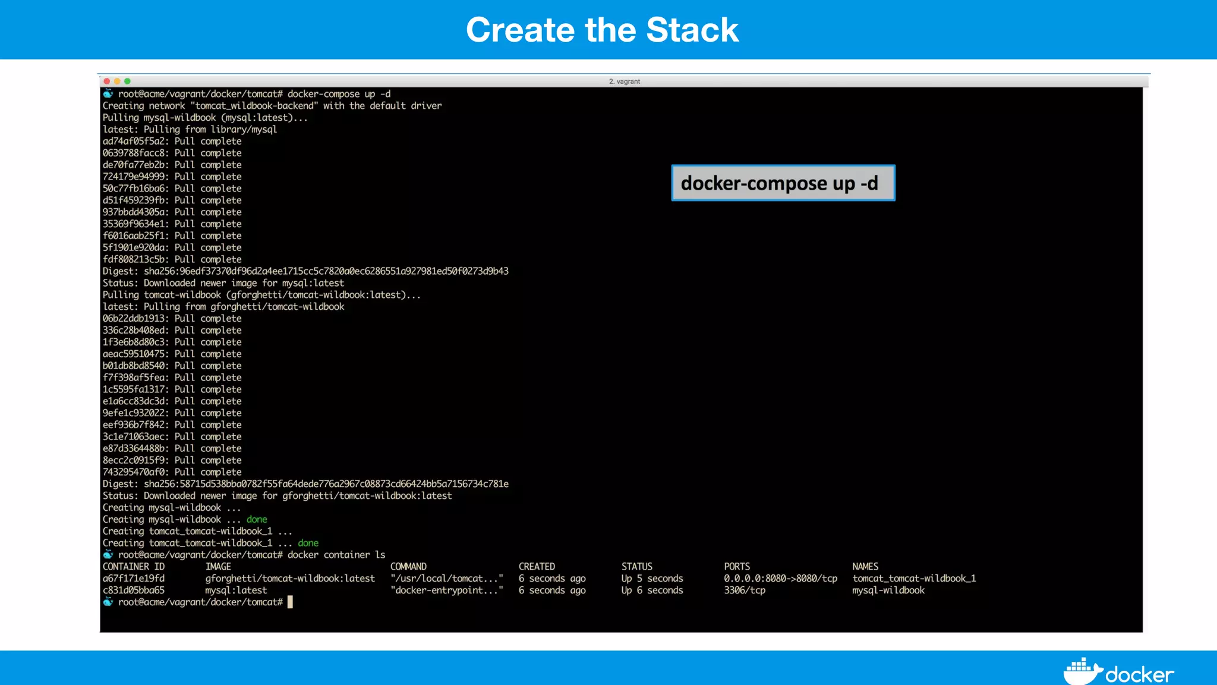
Task: Click the CONTAINER ID column header
Action: 134,567
